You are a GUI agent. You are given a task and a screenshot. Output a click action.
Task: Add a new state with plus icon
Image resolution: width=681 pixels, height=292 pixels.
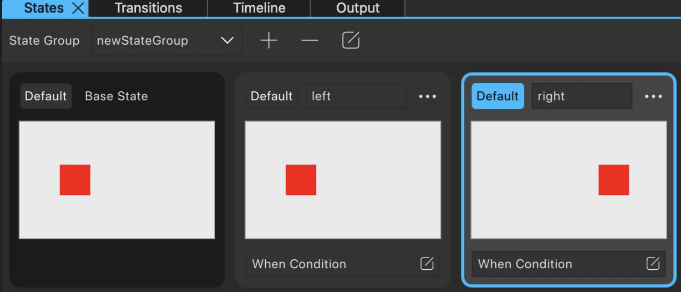pos(269,41)
